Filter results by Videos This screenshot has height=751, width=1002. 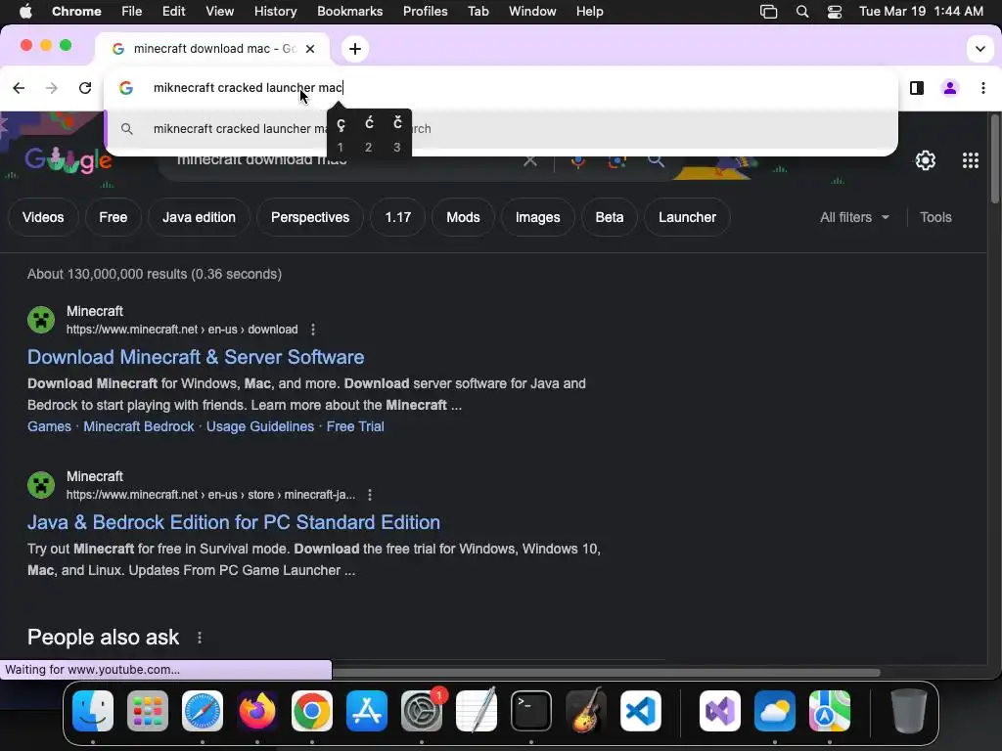[x=43, y=218]
